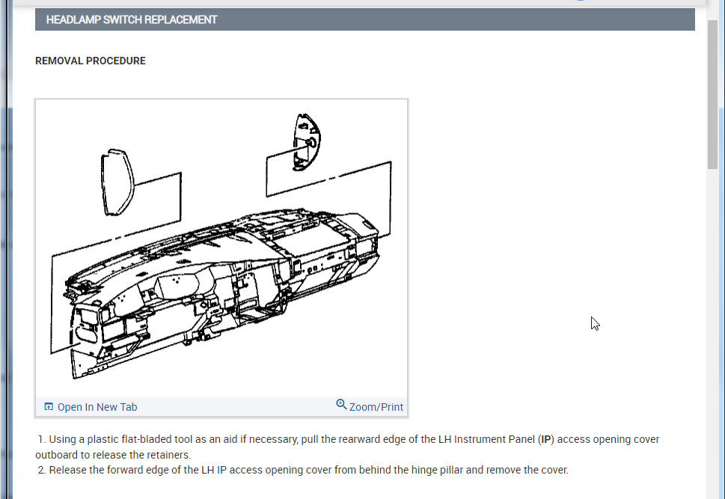Click the REMOVAL PROCEDURE heading

91,61
